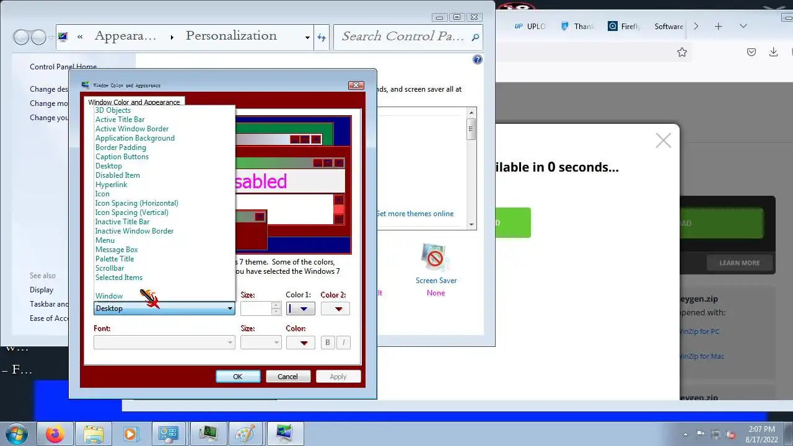Click the Apply button

(x=338, y=377)
